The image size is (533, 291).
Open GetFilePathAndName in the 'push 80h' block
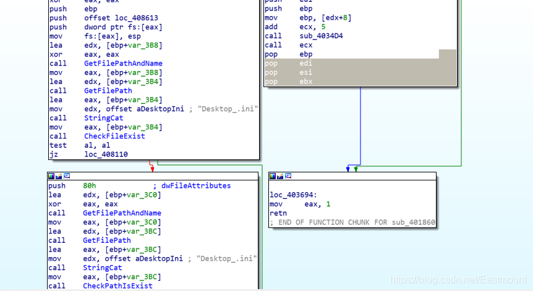click(122, 213)
